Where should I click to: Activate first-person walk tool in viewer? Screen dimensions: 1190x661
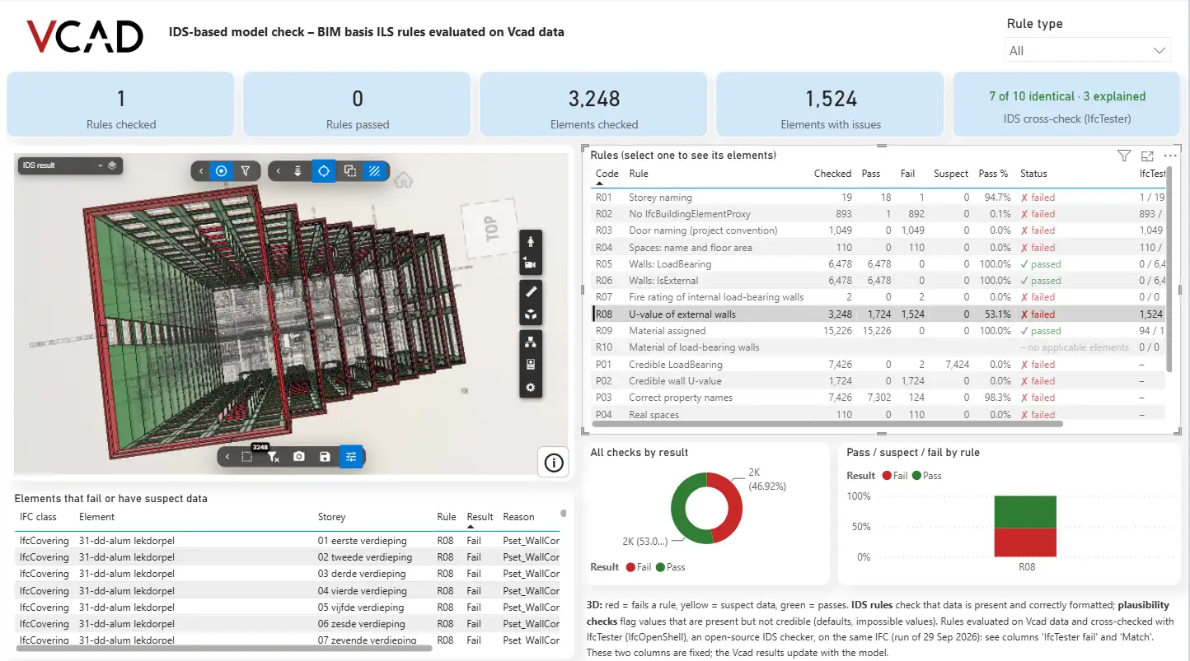coord(531,242)
